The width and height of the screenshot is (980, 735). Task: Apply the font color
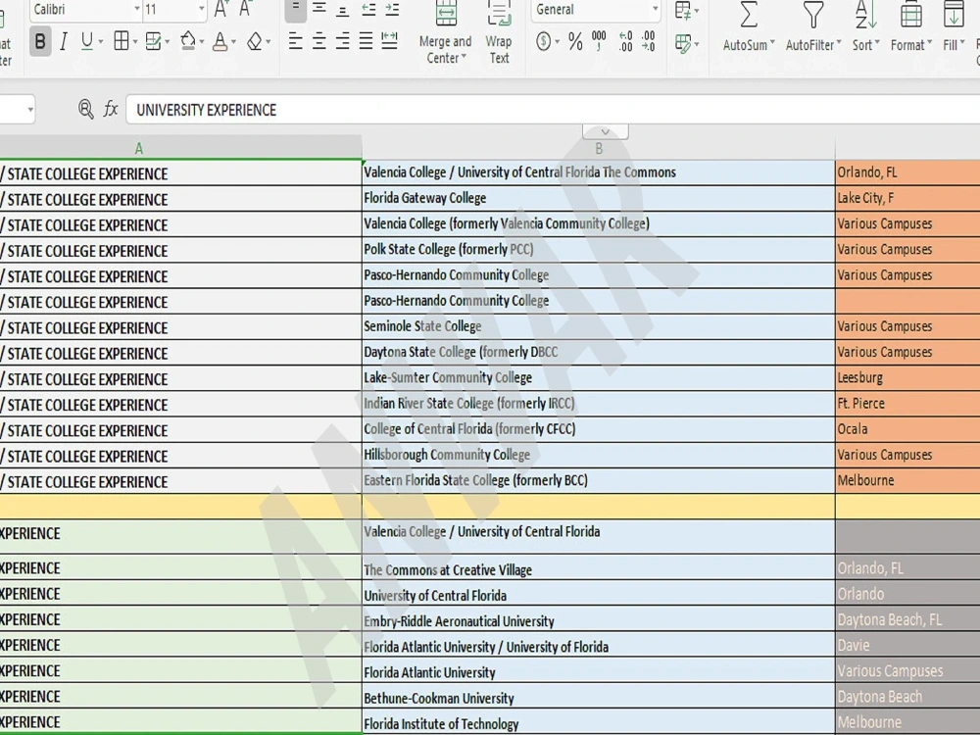click(x=220, y=42)
